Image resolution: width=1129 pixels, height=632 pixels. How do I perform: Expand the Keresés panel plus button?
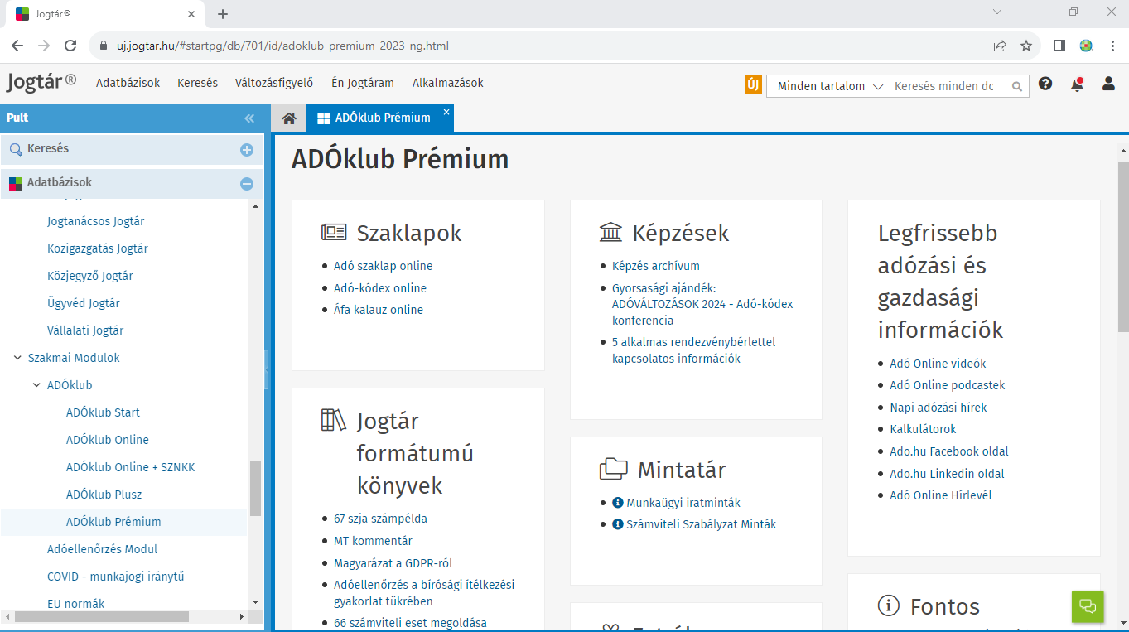click(x=246, y=150)
